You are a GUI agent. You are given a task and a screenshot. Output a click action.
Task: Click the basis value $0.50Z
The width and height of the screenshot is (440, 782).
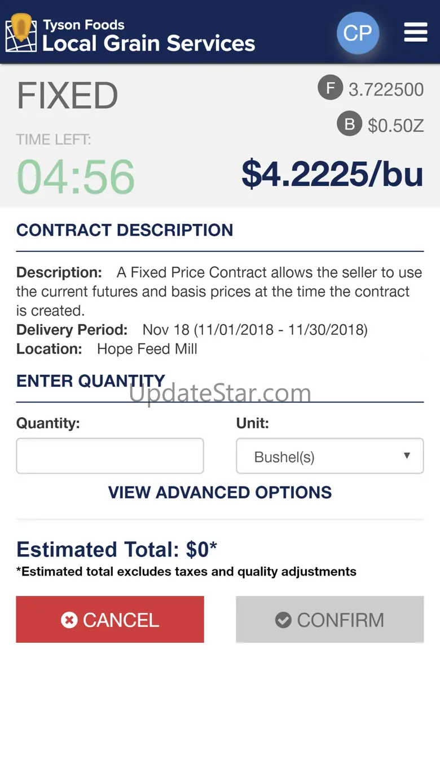[395, 125]
